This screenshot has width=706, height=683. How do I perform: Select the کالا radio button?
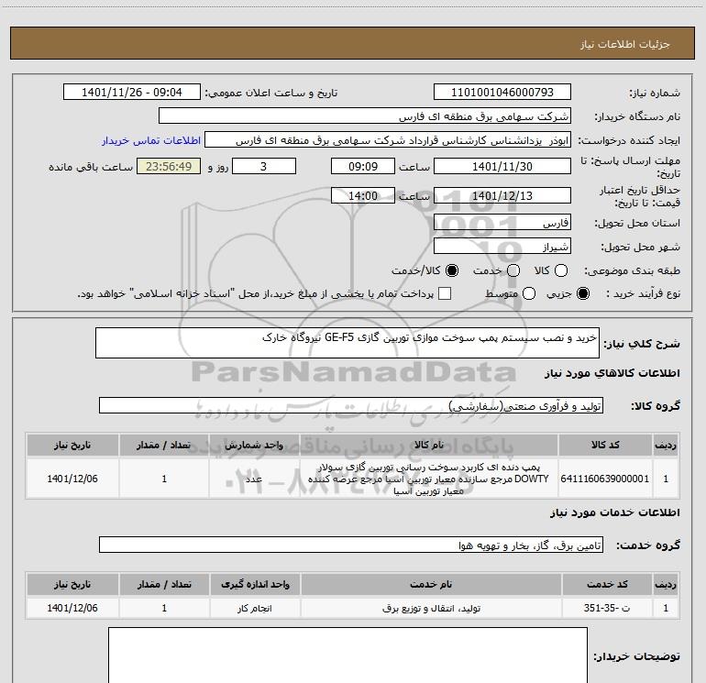tap(561, 270)
